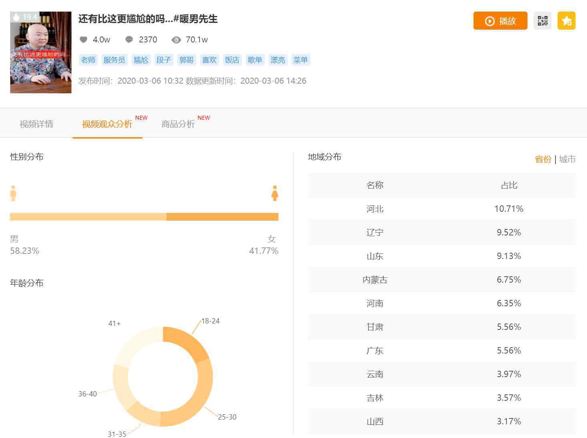
Task: Click the 饭店 tag
Action: click(232, 60)
